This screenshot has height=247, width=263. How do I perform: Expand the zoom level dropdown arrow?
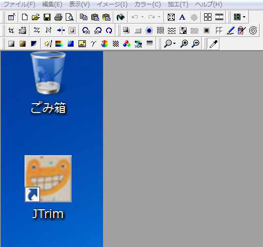(175, 44)
